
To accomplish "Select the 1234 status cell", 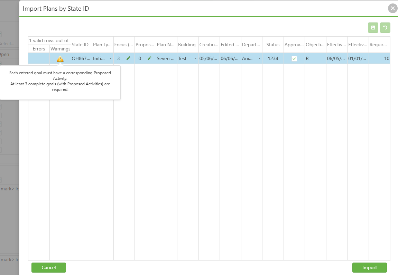I will [x=273, y=58].
